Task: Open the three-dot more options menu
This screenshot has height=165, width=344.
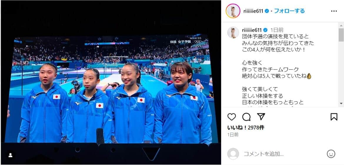Action: pos(334,11)
